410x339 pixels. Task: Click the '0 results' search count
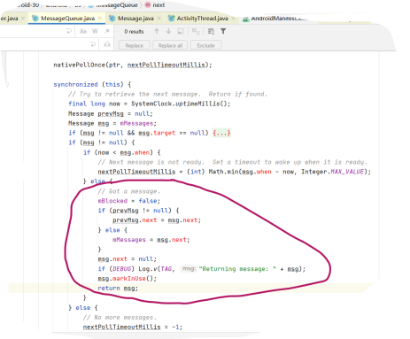pos(134,31)
